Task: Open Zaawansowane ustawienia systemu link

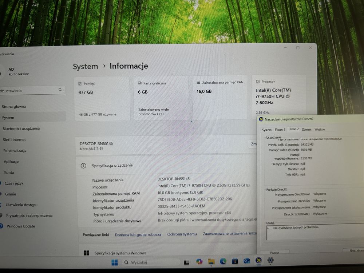Action: [230, 234]
